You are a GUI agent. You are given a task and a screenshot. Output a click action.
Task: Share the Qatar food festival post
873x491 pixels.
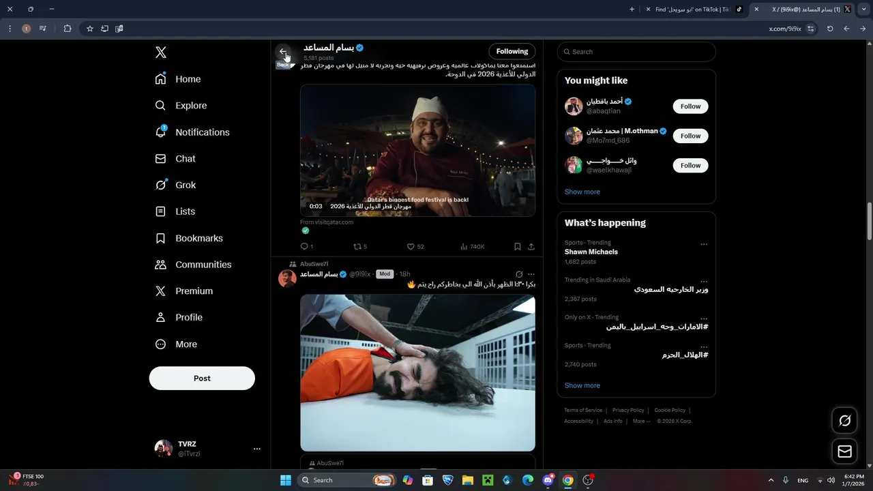click(x=531, y=247)
